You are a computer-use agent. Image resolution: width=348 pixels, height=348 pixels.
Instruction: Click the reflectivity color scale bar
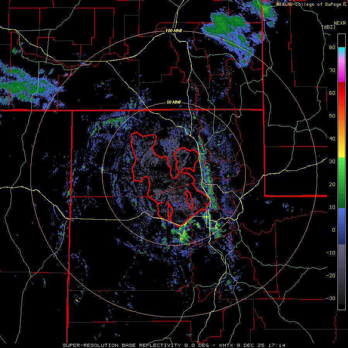coord(341,172)
